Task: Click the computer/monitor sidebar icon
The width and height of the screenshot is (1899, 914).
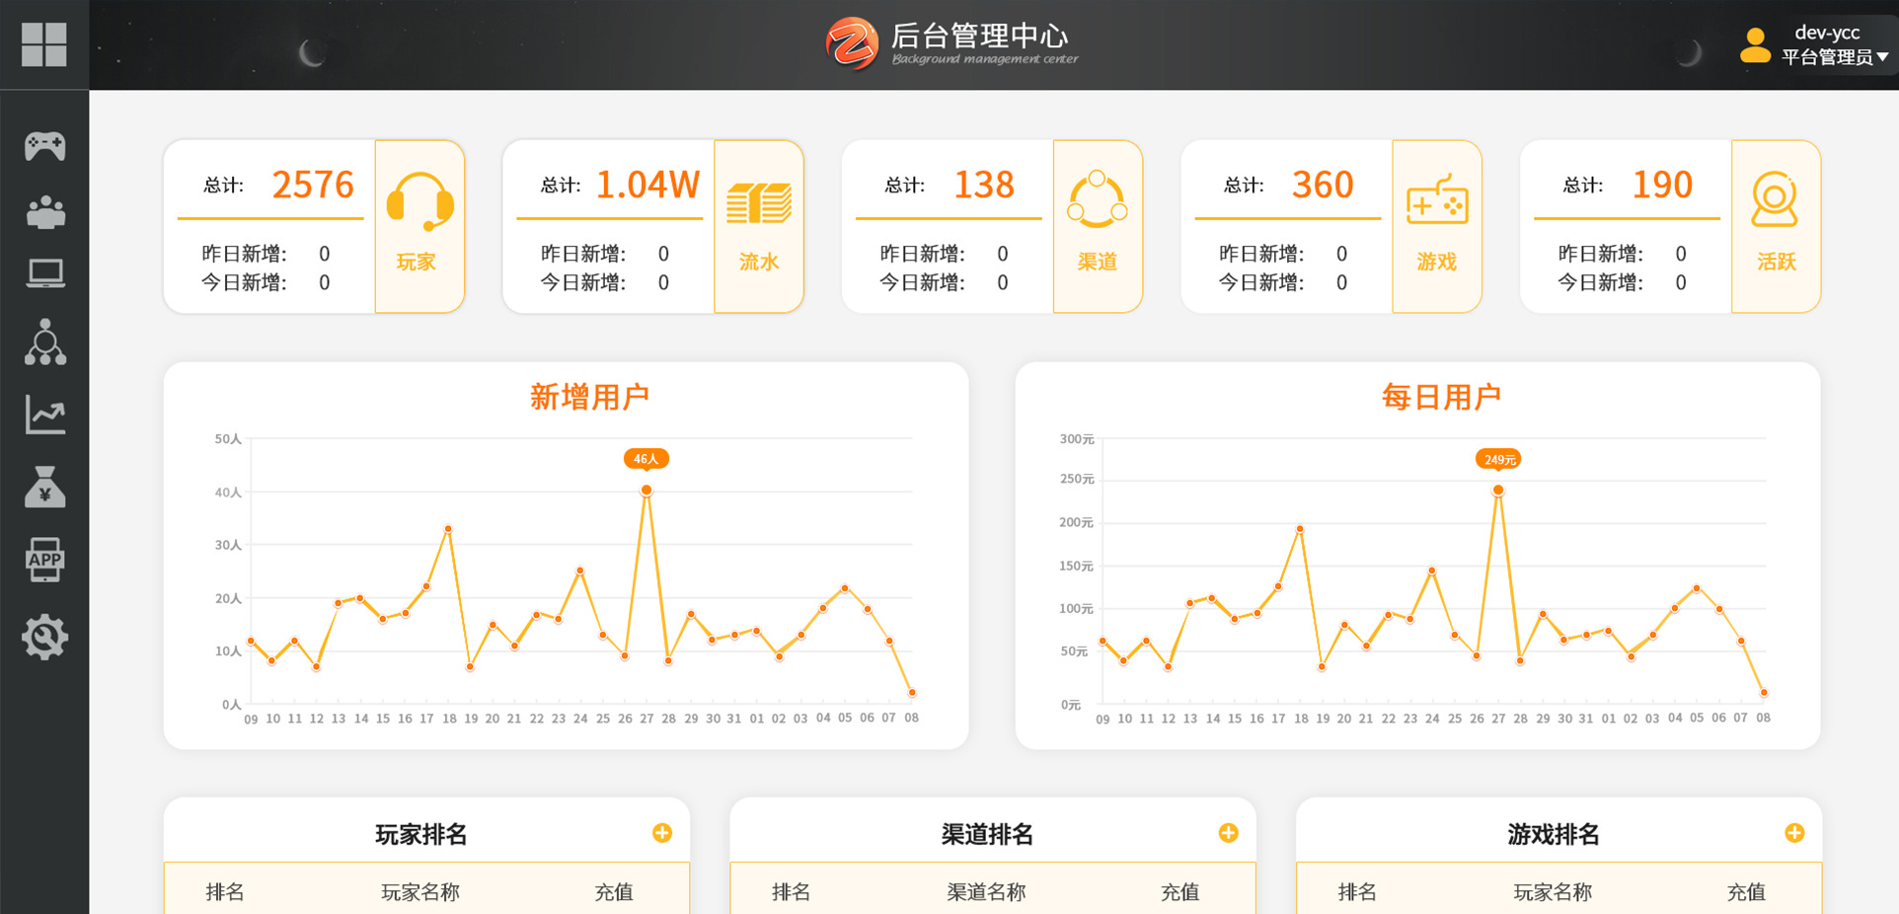Action: (x=44, y=273)
